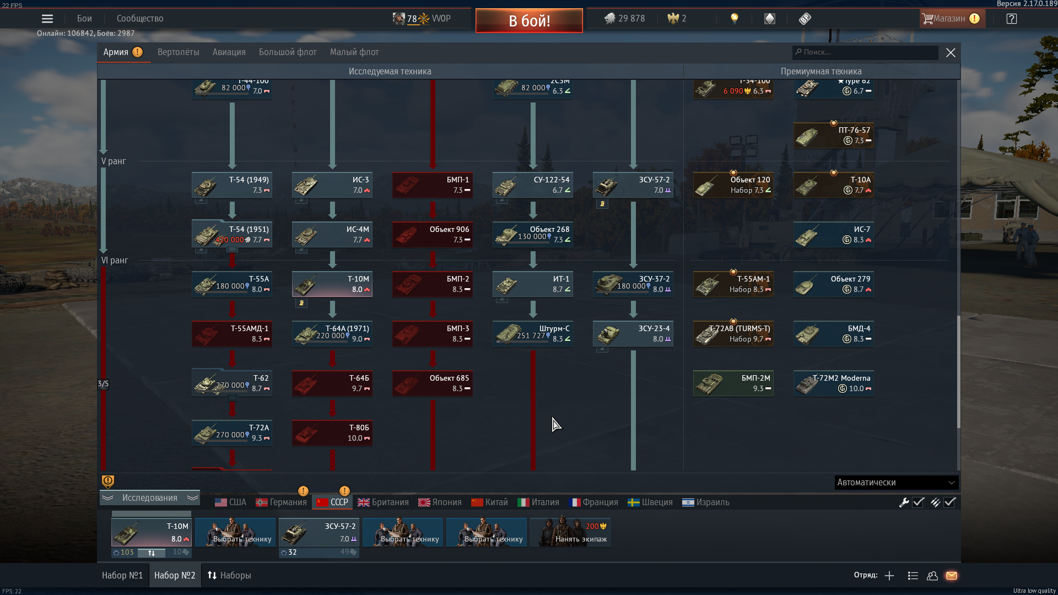Click the auto-refill ammo icon
The width and height of the screenshot is (1058, 595).
(x=935, y=502)
